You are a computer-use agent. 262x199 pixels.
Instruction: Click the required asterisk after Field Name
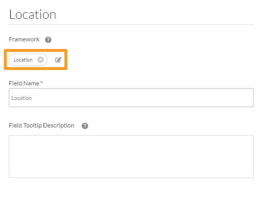(x=41, y=83)
